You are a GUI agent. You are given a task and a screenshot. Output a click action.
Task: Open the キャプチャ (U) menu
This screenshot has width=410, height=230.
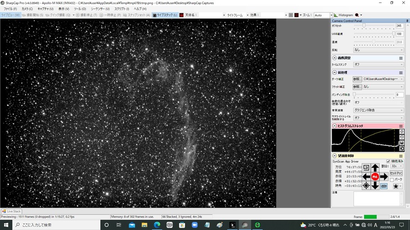(46, 9)
